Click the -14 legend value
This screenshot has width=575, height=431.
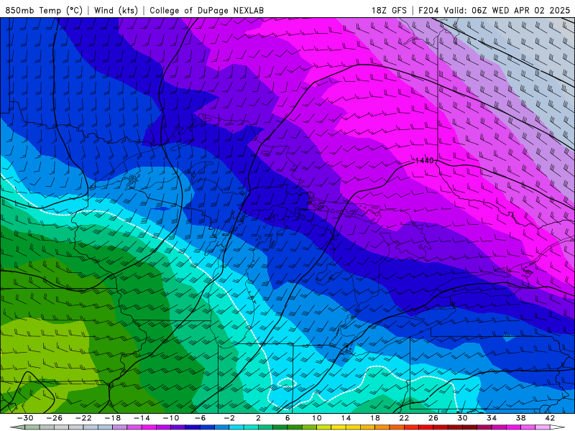pos(142,418)
